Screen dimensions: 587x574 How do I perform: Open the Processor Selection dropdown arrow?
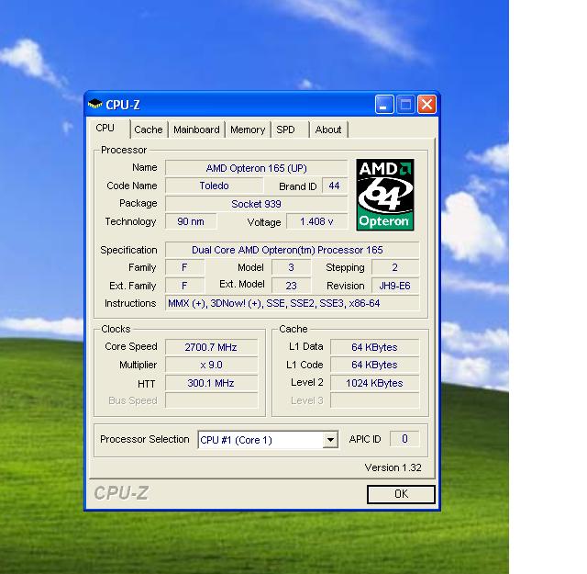[330, 439]
